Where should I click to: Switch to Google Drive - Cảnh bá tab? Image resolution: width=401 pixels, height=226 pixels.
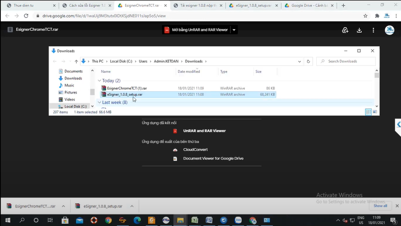(x=309, y=5)
